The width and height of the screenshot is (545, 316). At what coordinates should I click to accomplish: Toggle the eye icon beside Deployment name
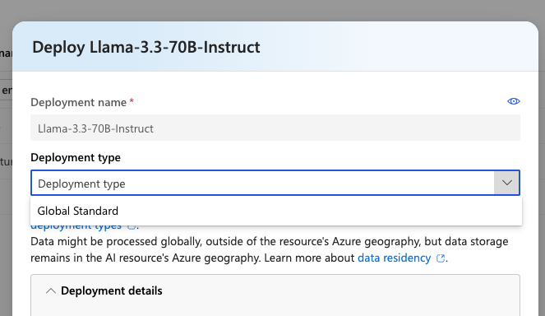pos(514,101)
